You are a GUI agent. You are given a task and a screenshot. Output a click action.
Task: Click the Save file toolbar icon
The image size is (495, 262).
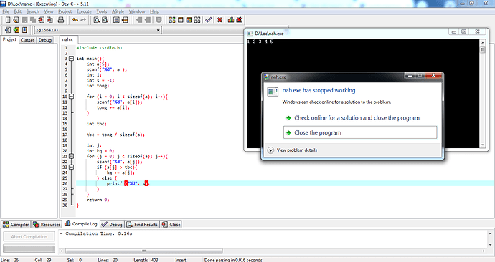pos(24,20)
